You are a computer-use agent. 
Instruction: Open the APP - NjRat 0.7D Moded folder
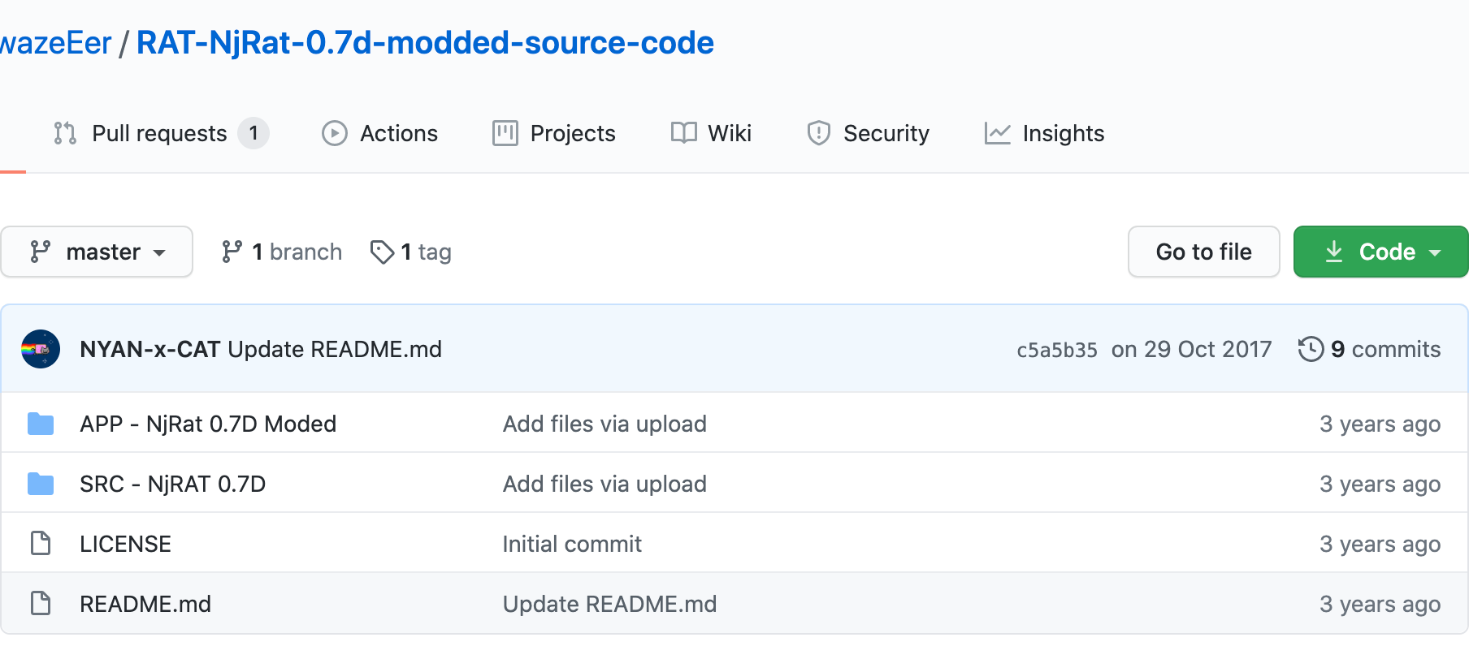[x=208, y=424]
